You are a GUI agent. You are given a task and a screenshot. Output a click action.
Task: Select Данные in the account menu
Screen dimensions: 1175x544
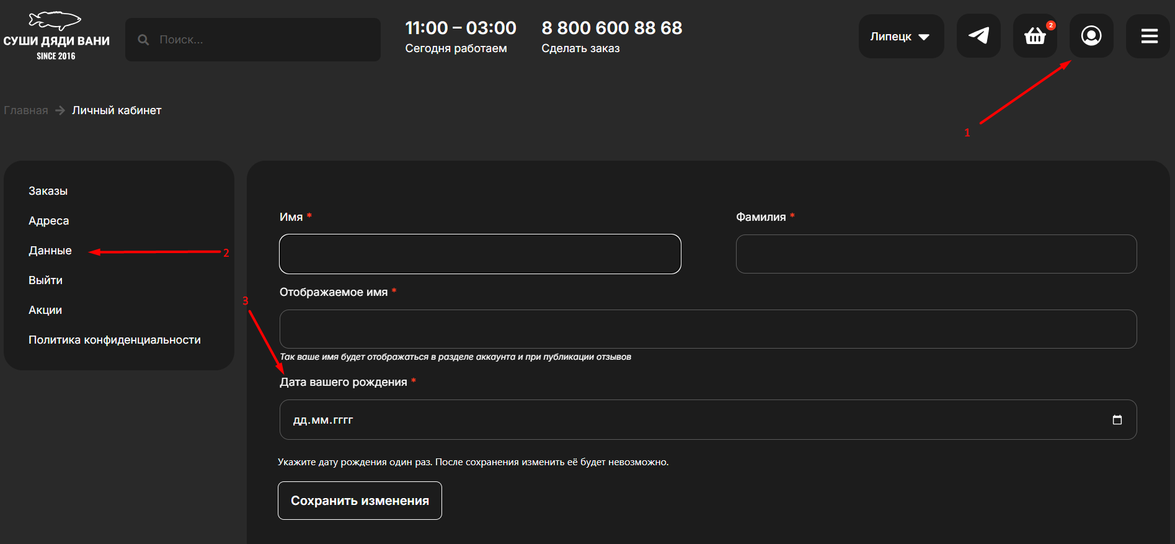pyautogui.click(x=50, y=251)
